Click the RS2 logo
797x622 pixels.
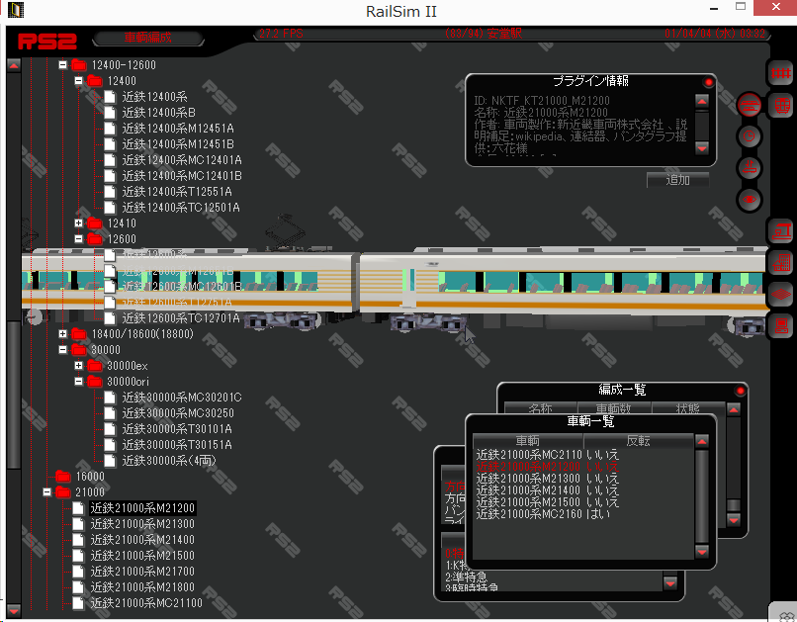(x=47, y=41)
